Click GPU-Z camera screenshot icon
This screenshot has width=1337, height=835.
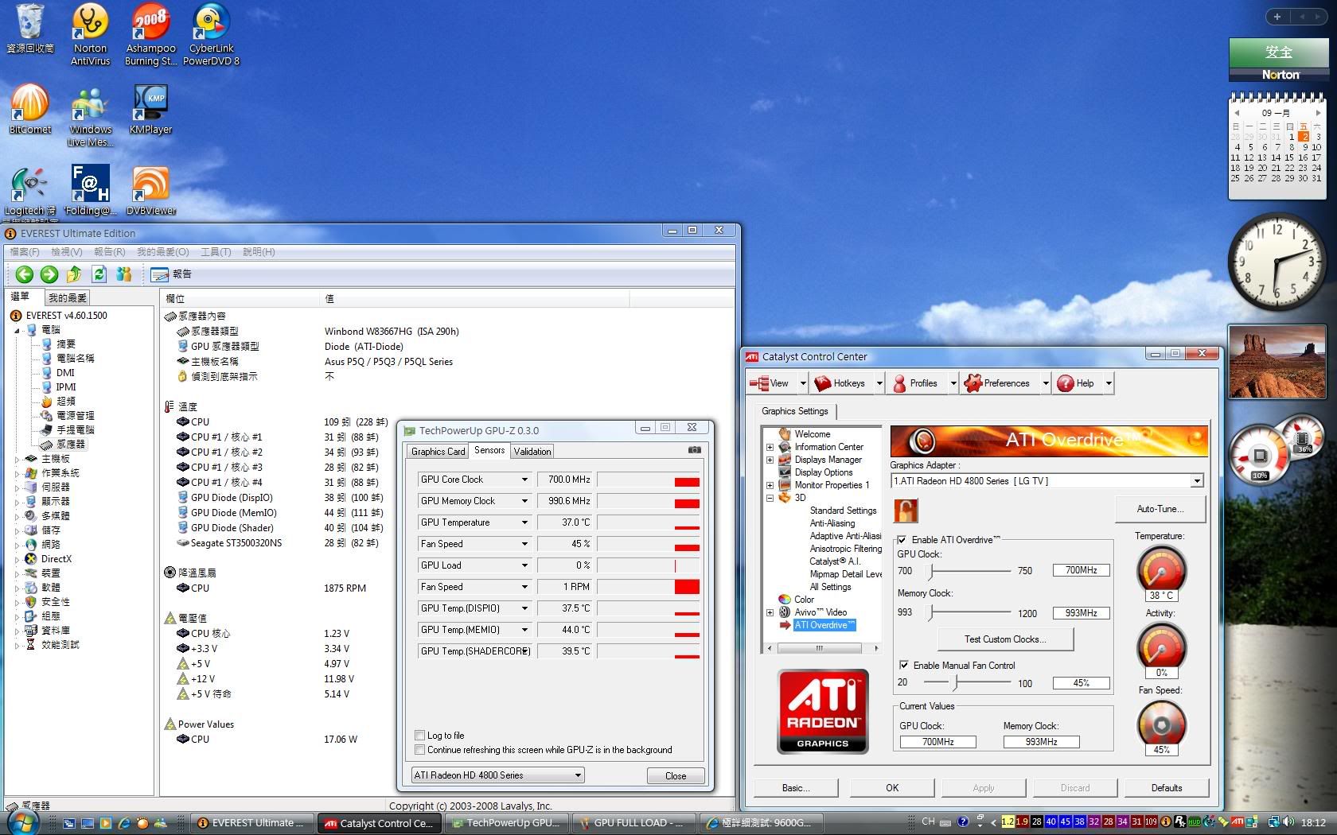(x=694, y=450)
